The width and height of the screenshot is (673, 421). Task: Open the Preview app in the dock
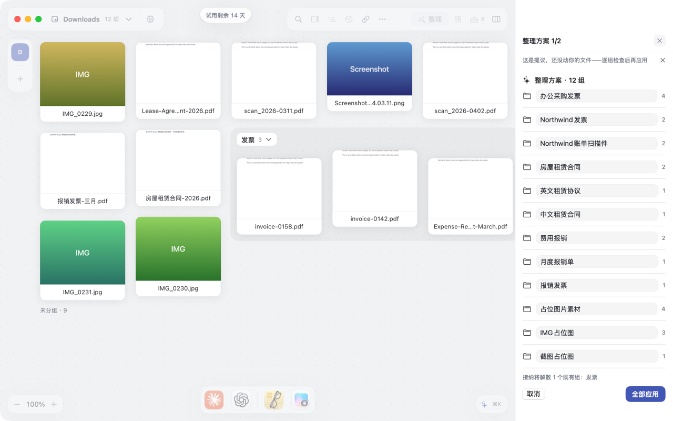[274, 400]
